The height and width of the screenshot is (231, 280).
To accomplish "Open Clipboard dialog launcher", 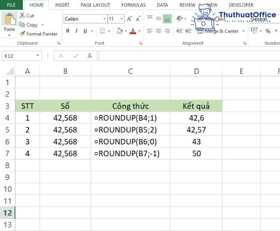I will 59,43.
